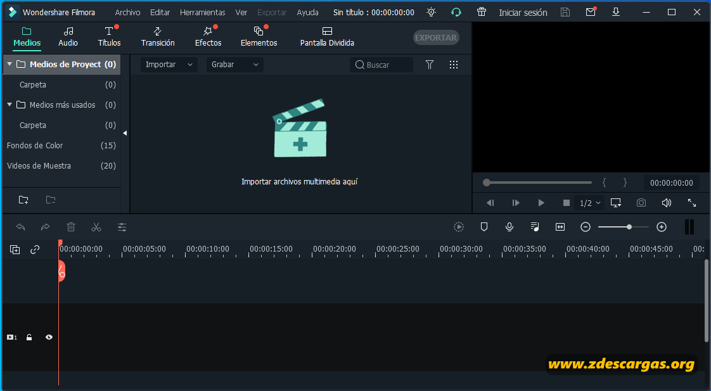Open the Pantalla Dividida tab
Screen dimensions: 711x391
tap(327, 37)
